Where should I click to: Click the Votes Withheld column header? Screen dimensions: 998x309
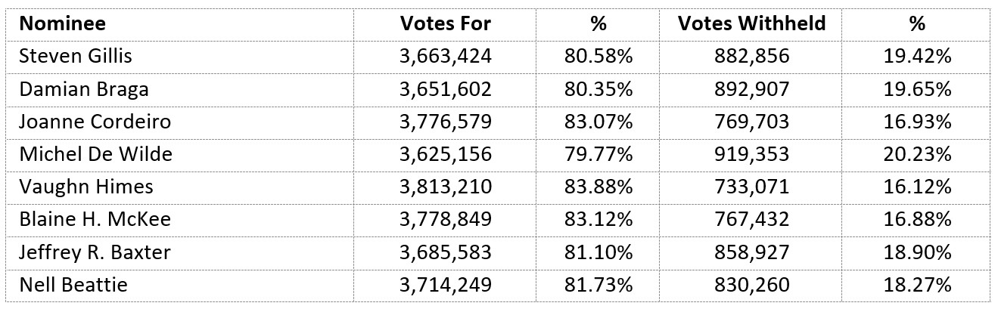[750, 23]
